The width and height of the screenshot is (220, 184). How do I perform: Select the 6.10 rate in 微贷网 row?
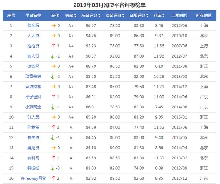click(159, 66)
